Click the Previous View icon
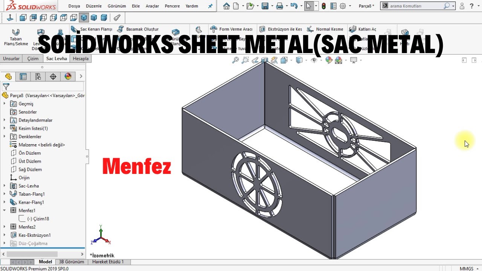Image resolution: width=482 pixels, height=271 pixels. (x=255, y=60)
